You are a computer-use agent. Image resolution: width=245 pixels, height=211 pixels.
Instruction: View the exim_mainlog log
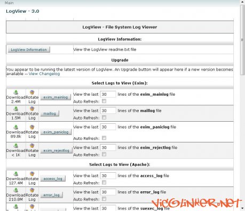click(x=56, y=97)
